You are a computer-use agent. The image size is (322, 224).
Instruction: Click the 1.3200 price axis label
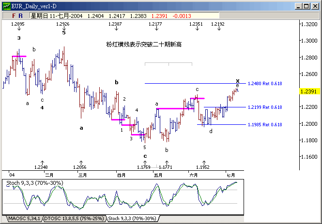309,24
